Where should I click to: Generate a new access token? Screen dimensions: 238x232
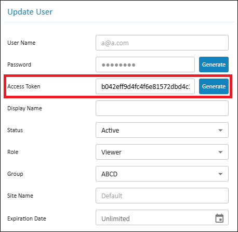[x=214, y=86]
